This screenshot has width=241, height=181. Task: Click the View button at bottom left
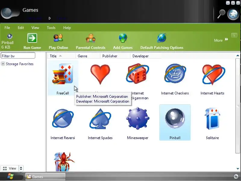(10, 168)
